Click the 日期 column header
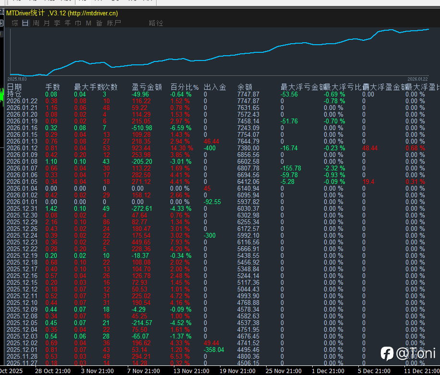This screenshot has width=440, height=375. click(x=14, y=87)
